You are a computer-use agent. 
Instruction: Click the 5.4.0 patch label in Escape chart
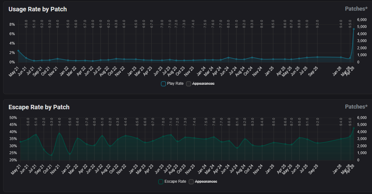(59, 122)
